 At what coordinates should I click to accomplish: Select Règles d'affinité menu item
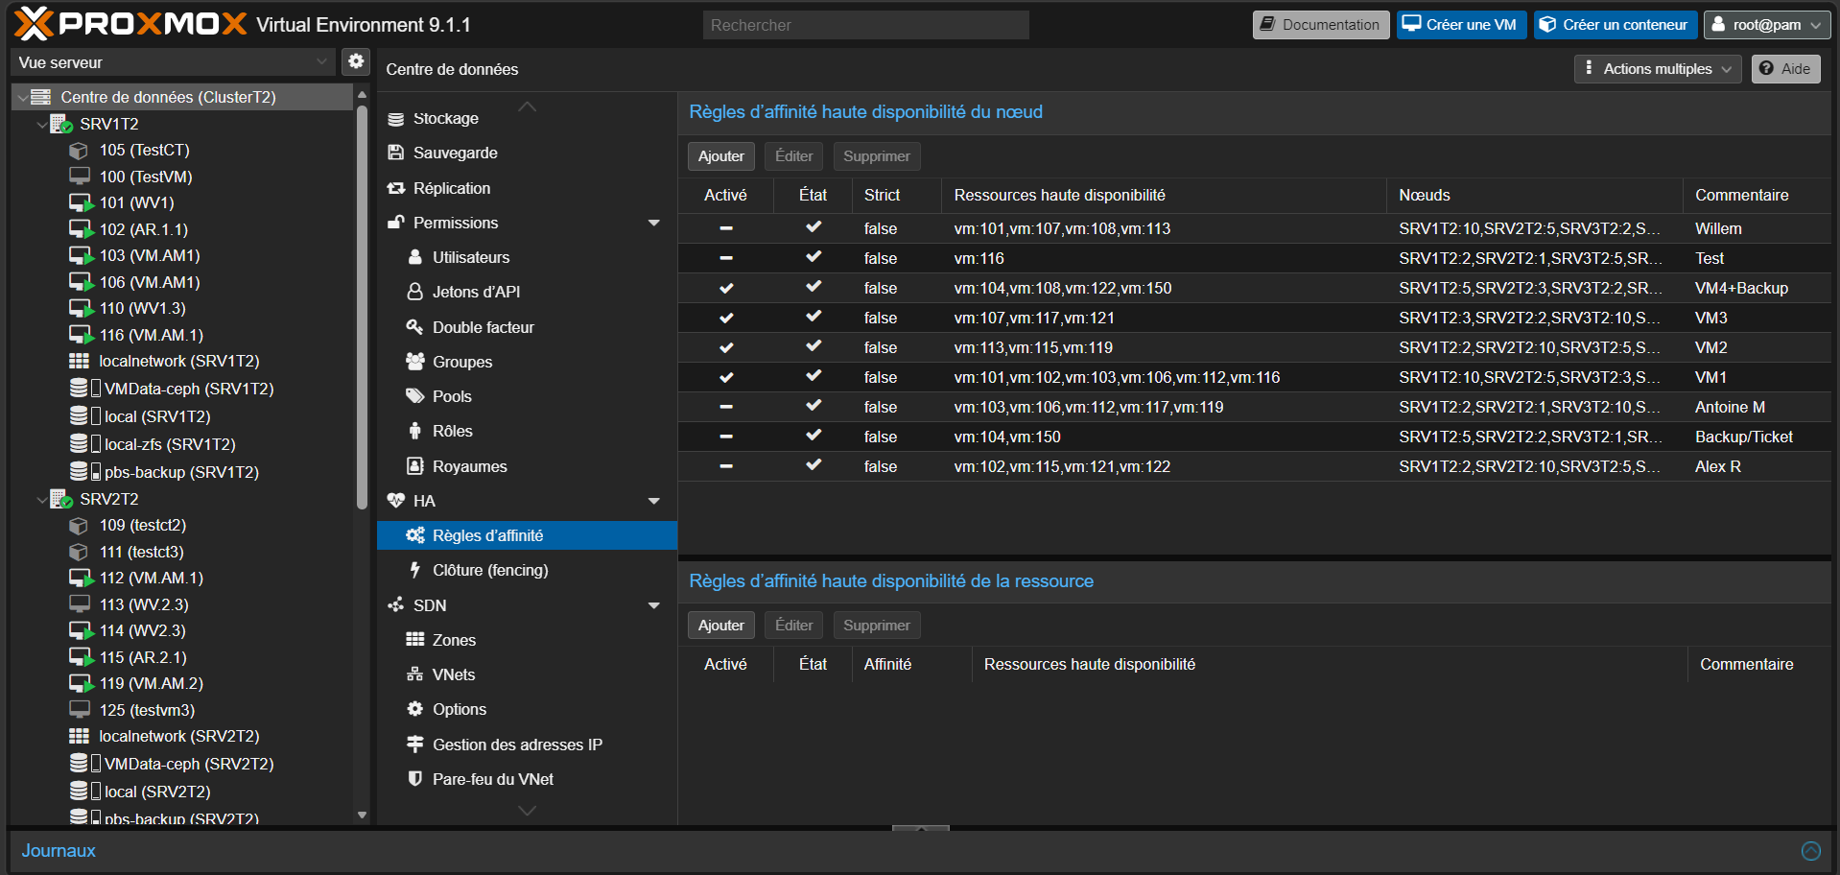tap(527, 535)
